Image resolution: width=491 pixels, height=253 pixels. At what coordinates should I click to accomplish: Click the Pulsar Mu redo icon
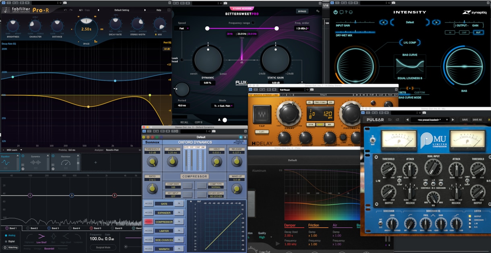398,120
